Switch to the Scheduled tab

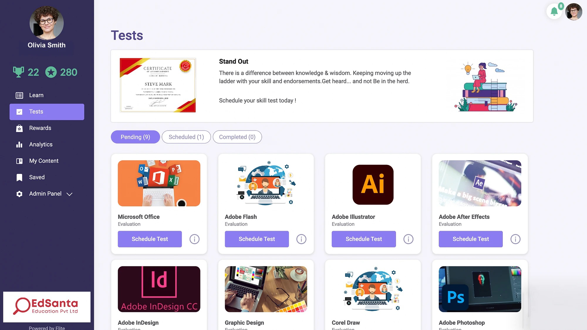tap(186, 137)
